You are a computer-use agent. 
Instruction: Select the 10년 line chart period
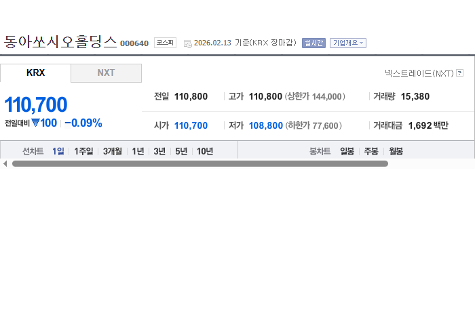[x=205, y=151]
